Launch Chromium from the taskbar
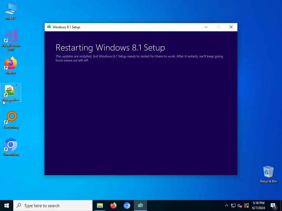The height and width of the screenshot is (211, 282). [x=127, y=206]
